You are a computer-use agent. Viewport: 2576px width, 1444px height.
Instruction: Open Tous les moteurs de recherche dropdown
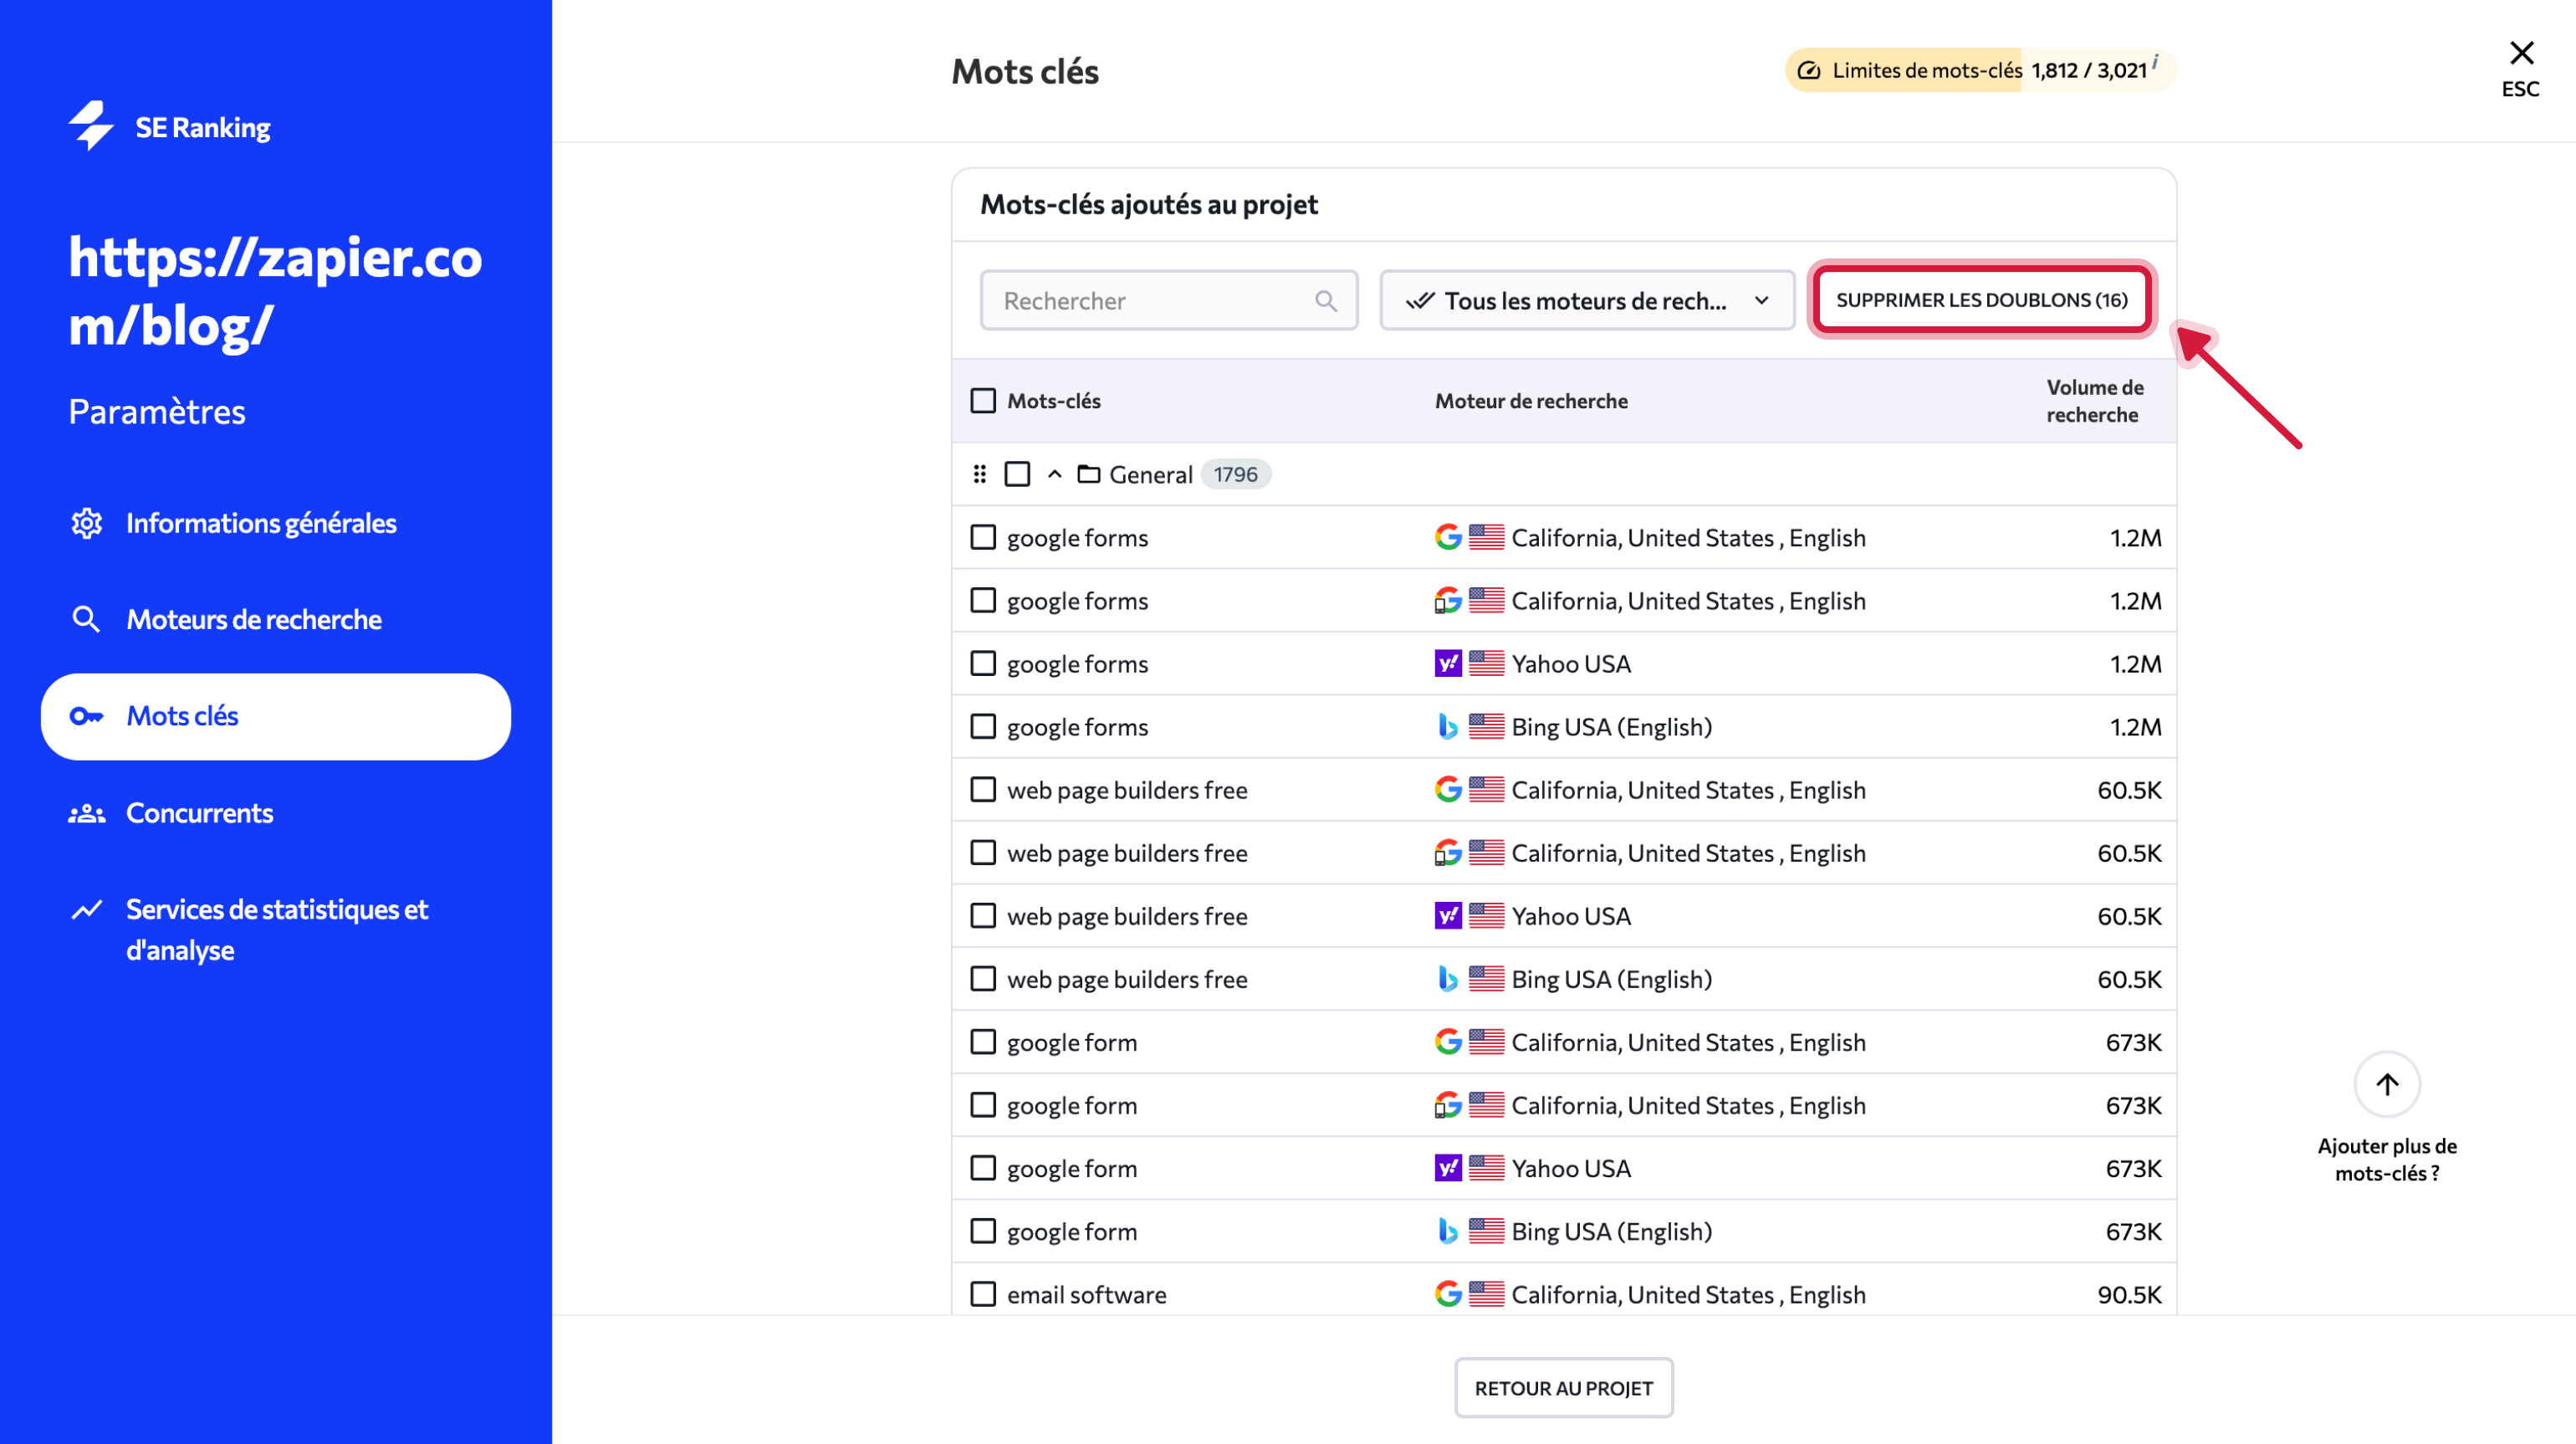click(1587, 300)
